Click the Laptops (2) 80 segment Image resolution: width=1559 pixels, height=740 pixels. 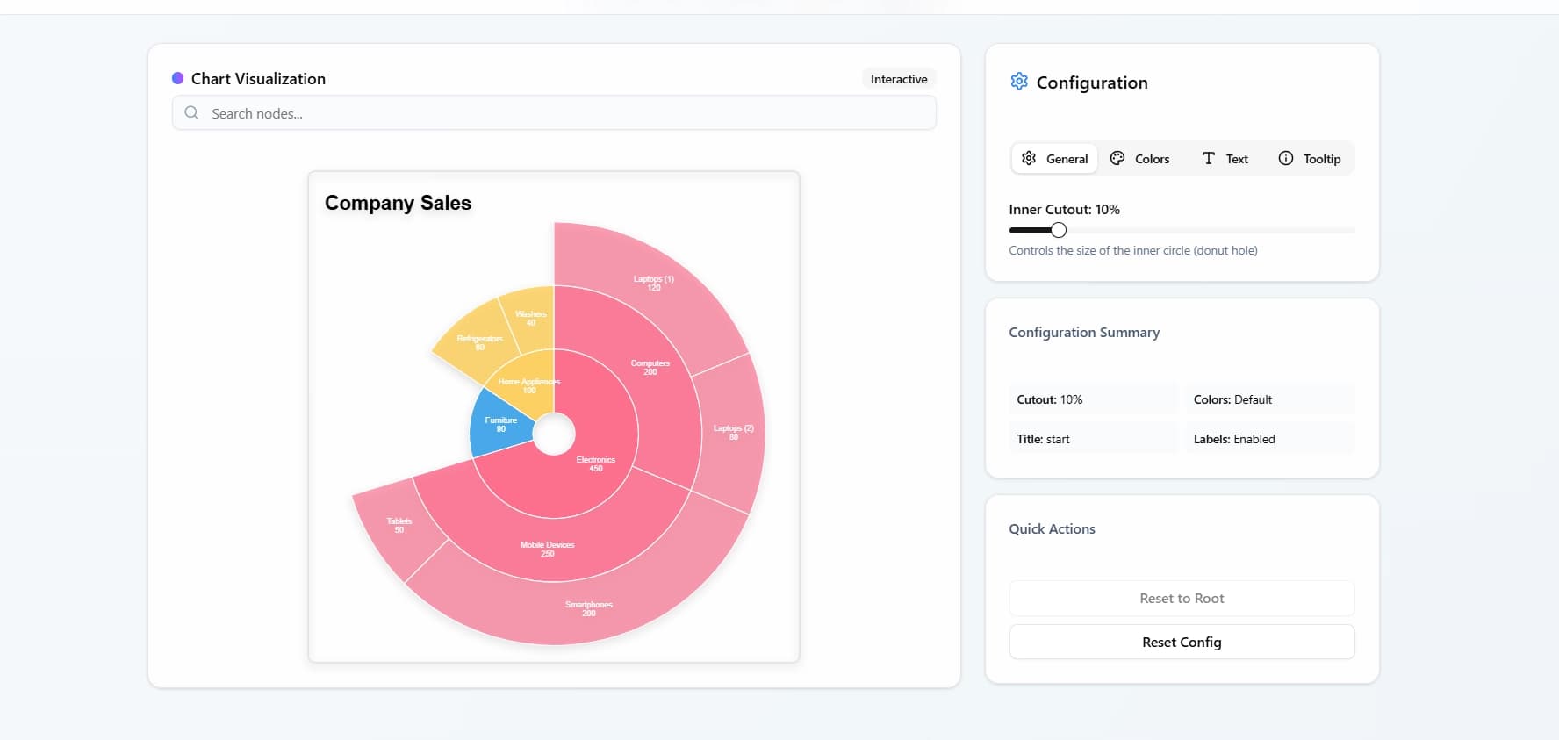[x=733, y=432]
